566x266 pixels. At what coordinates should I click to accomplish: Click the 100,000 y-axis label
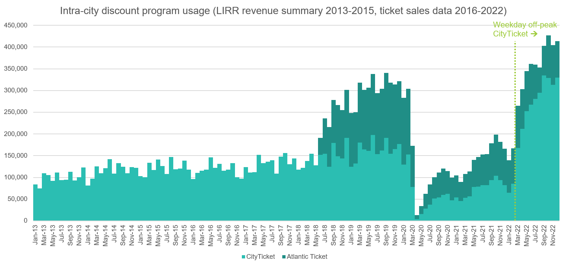(16, 177)
